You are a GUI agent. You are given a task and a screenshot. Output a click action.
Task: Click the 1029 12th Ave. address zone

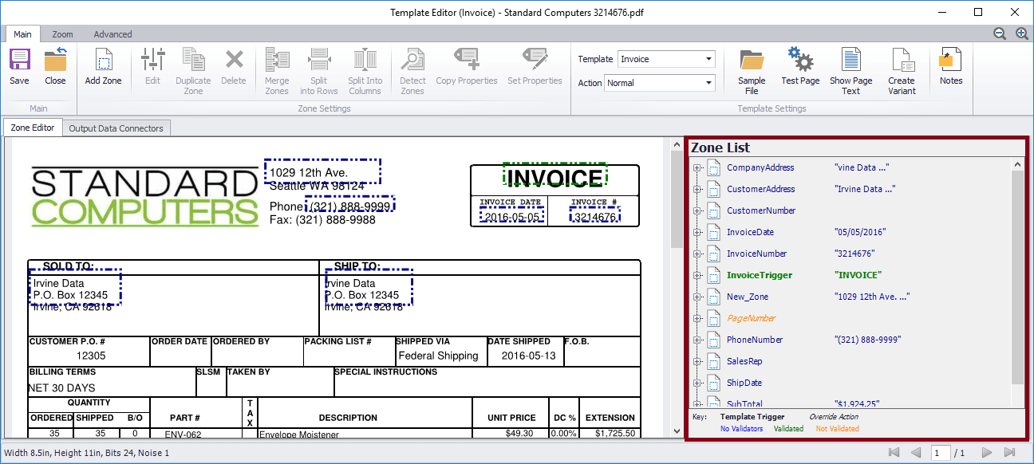[322, 171]
